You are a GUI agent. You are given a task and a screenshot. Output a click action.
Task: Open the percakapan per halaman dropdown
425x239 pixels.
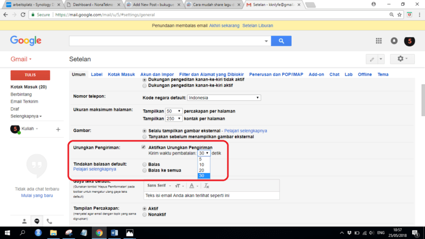(x=174, y=111)
